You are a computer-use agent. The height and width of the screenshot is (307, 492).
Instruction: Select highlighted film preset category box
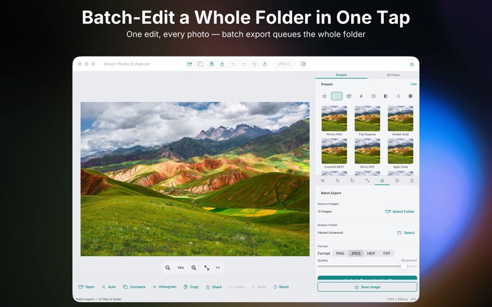(336, 96)
